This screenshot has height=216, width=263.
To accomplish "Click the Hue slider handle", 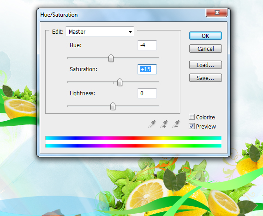I will [x=111, y=58].
